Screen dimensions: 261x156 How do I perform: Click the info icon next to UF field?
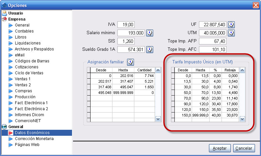(231, 25)
